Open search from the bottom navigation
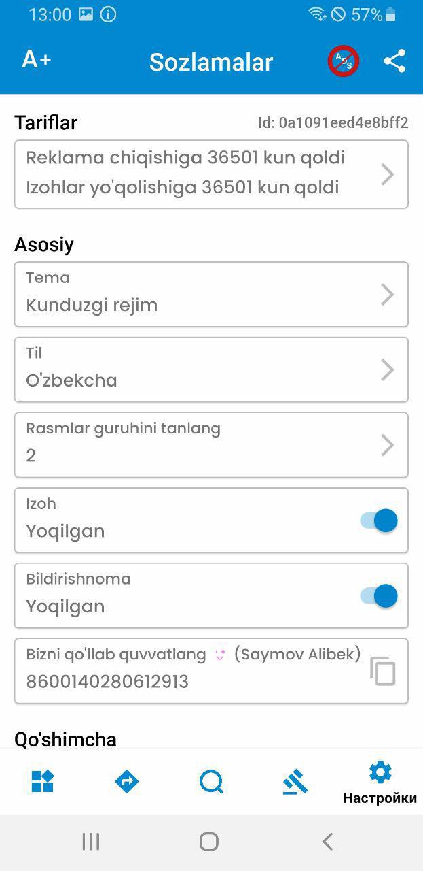Viewport: 423px width, 871px height. tap(211, 780)
